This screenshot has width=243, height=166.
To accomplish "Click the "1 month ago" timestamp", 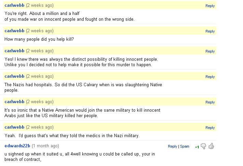I will (x=45, y=146).
